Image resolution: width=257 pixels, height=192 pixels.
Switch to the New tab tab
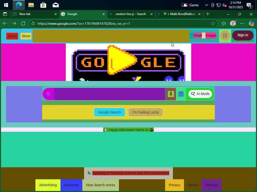click(x=35, y=14)
